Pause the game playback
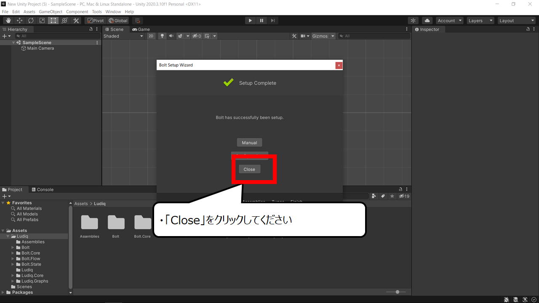 pyautogui.click(x=261, y=21)
